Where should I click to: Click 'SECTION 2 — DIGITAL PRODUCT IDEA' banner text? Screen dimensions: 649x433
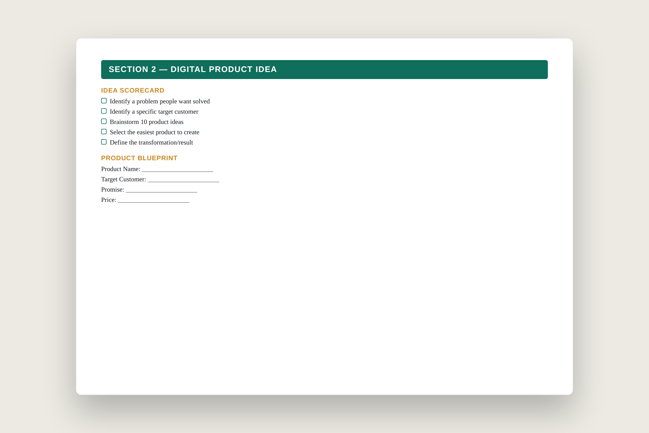click(193, 69)
